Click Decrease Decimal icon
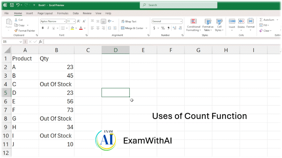 (180, 28)
